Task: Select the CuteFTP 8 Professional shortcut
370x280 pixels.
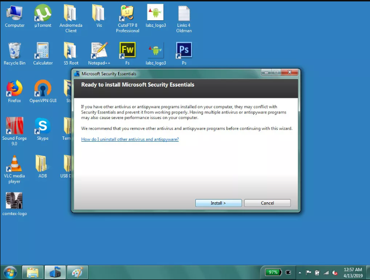Action: 128,18
